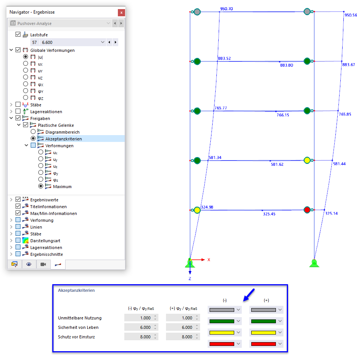
Task: Click the gray hinge at top left
Action: 197,12
